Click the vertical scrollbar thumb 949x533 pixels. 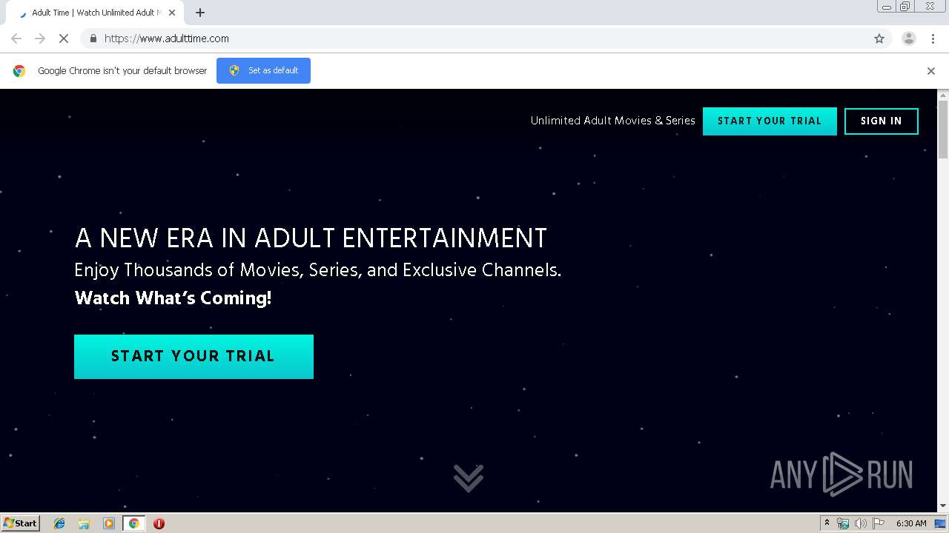click(x=943, y=130)
